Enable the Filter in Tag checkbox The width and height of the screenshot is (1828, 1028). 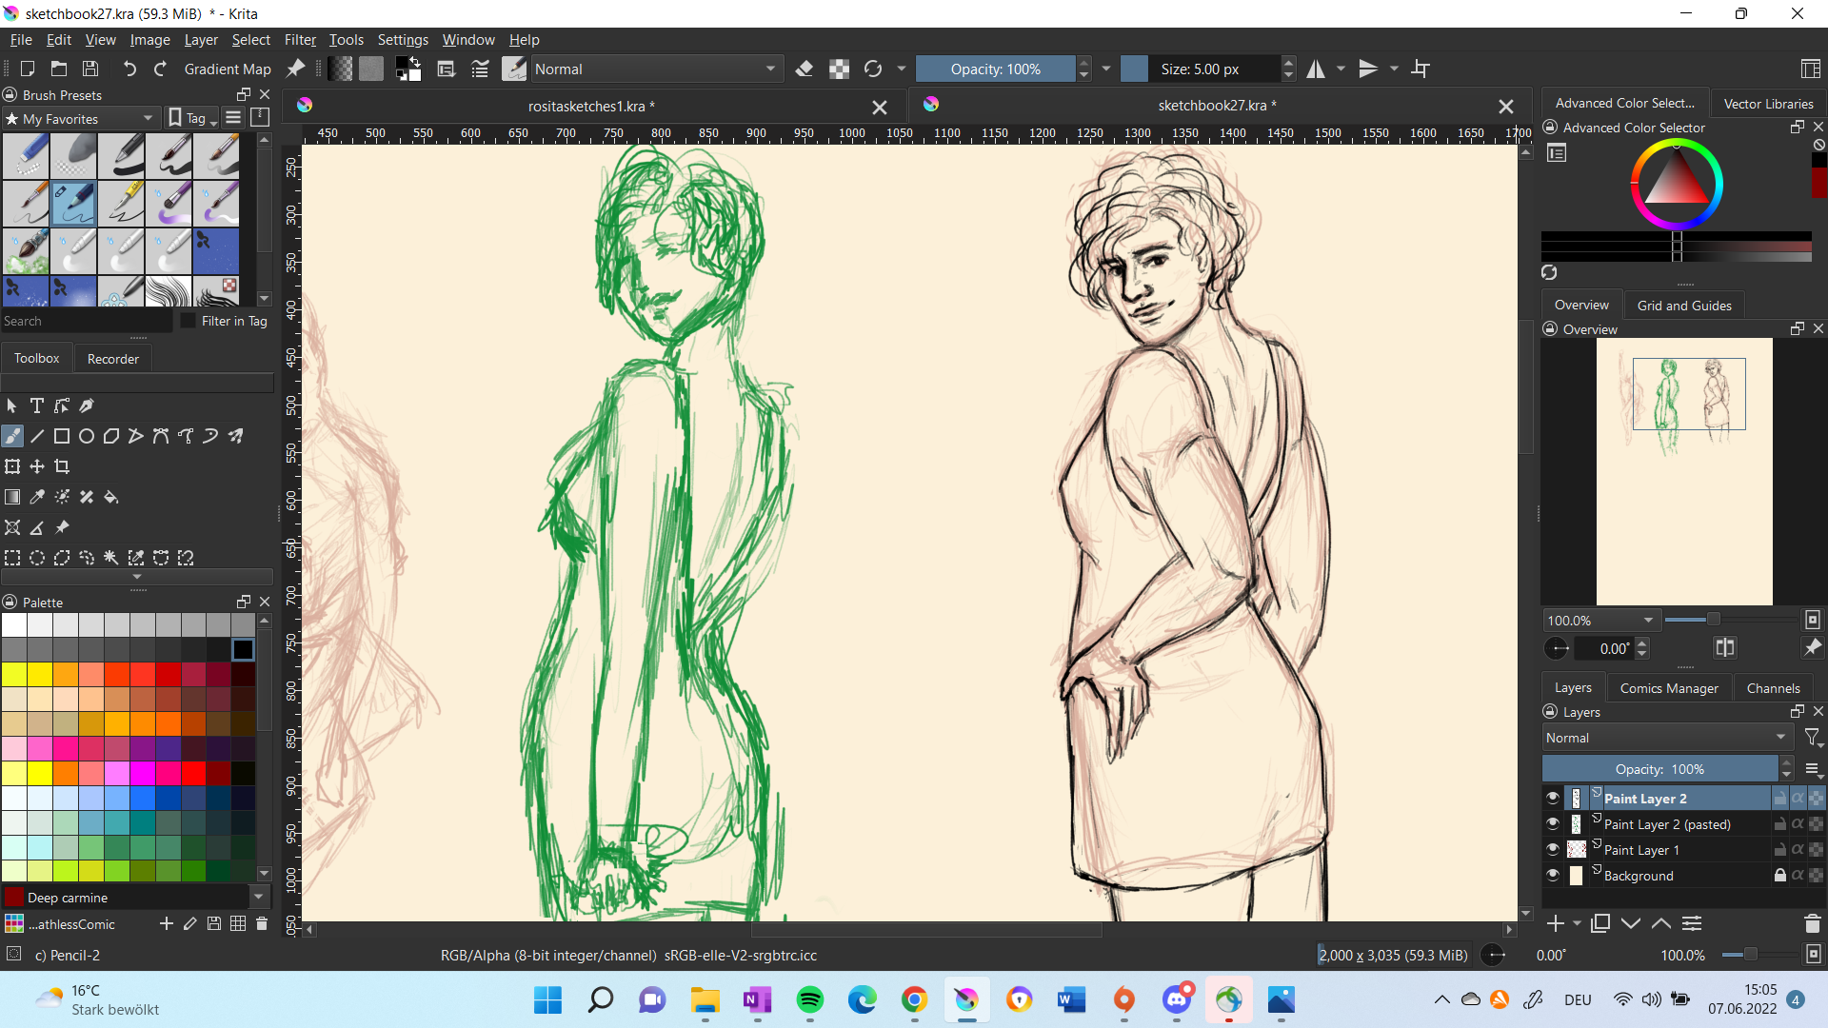[x=189, y=321]
